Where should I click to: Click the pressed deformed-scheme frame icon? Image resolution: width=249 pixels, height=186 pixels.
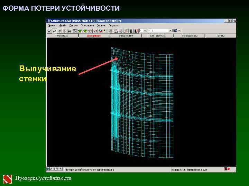coord(55,31)
